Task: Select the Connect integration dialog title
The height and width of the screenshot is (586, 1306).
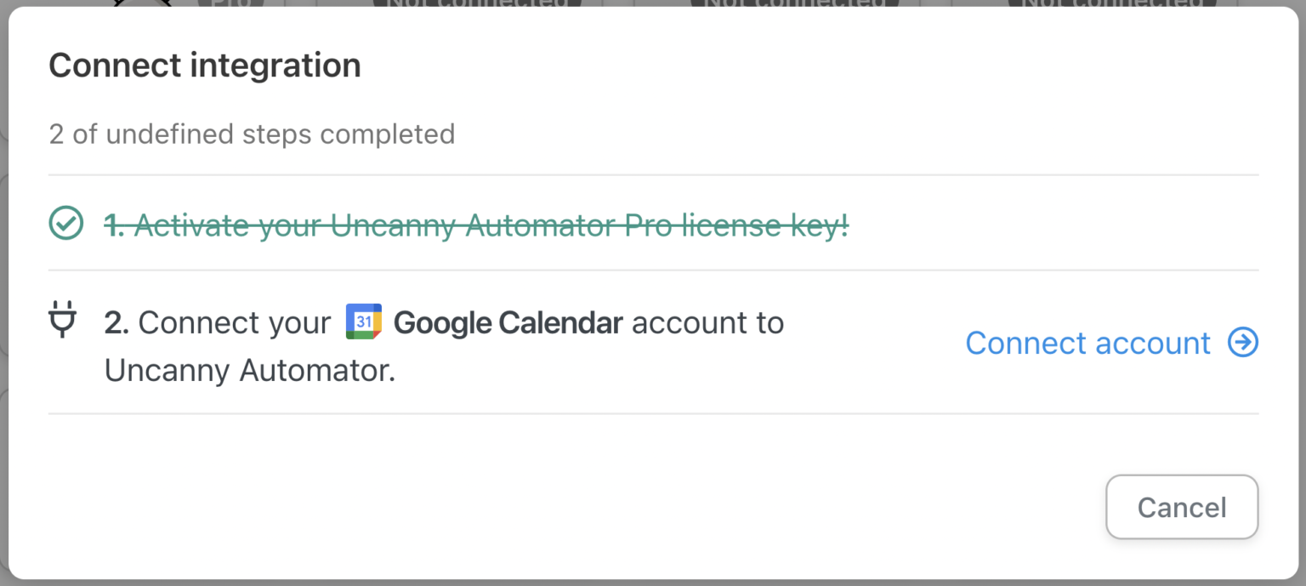Action: pyautogui.click(x=204, y=65)
